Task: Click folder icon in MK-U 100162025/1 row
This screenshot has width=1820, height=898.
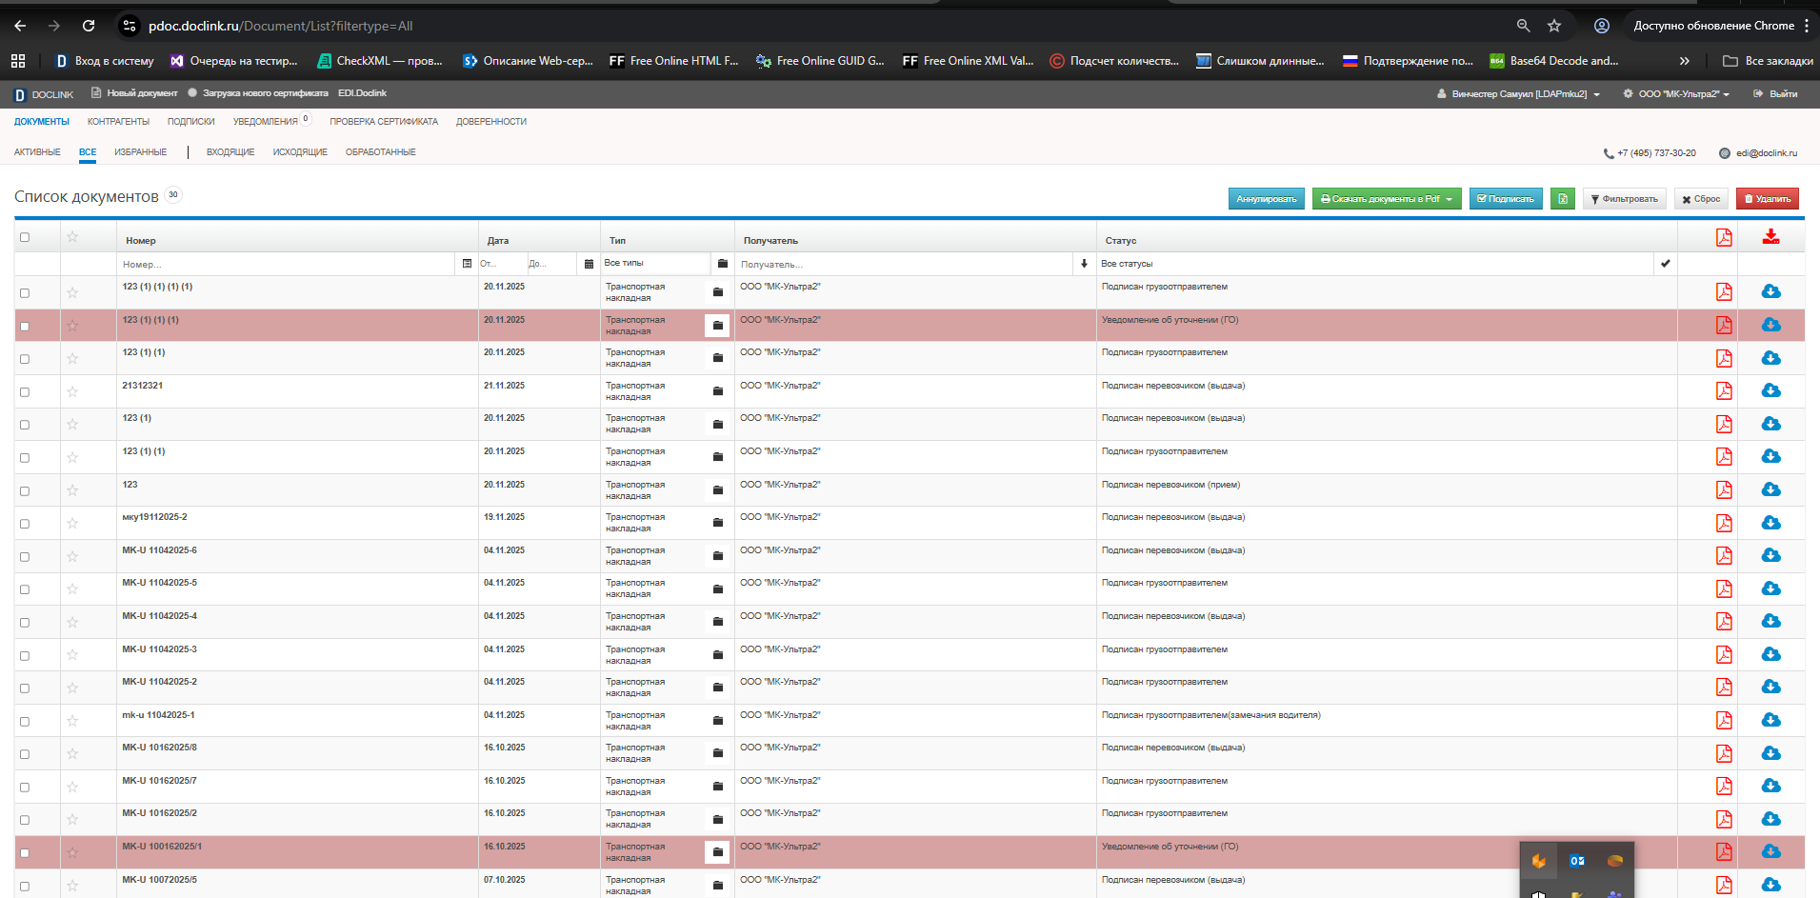Action: click(x=718, y=852)
